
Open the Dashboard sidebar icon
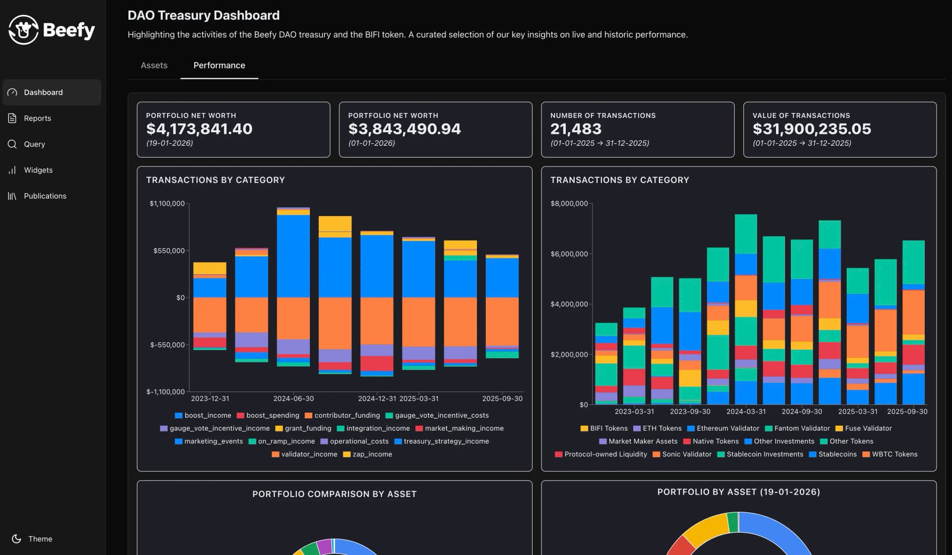point(12,92)
